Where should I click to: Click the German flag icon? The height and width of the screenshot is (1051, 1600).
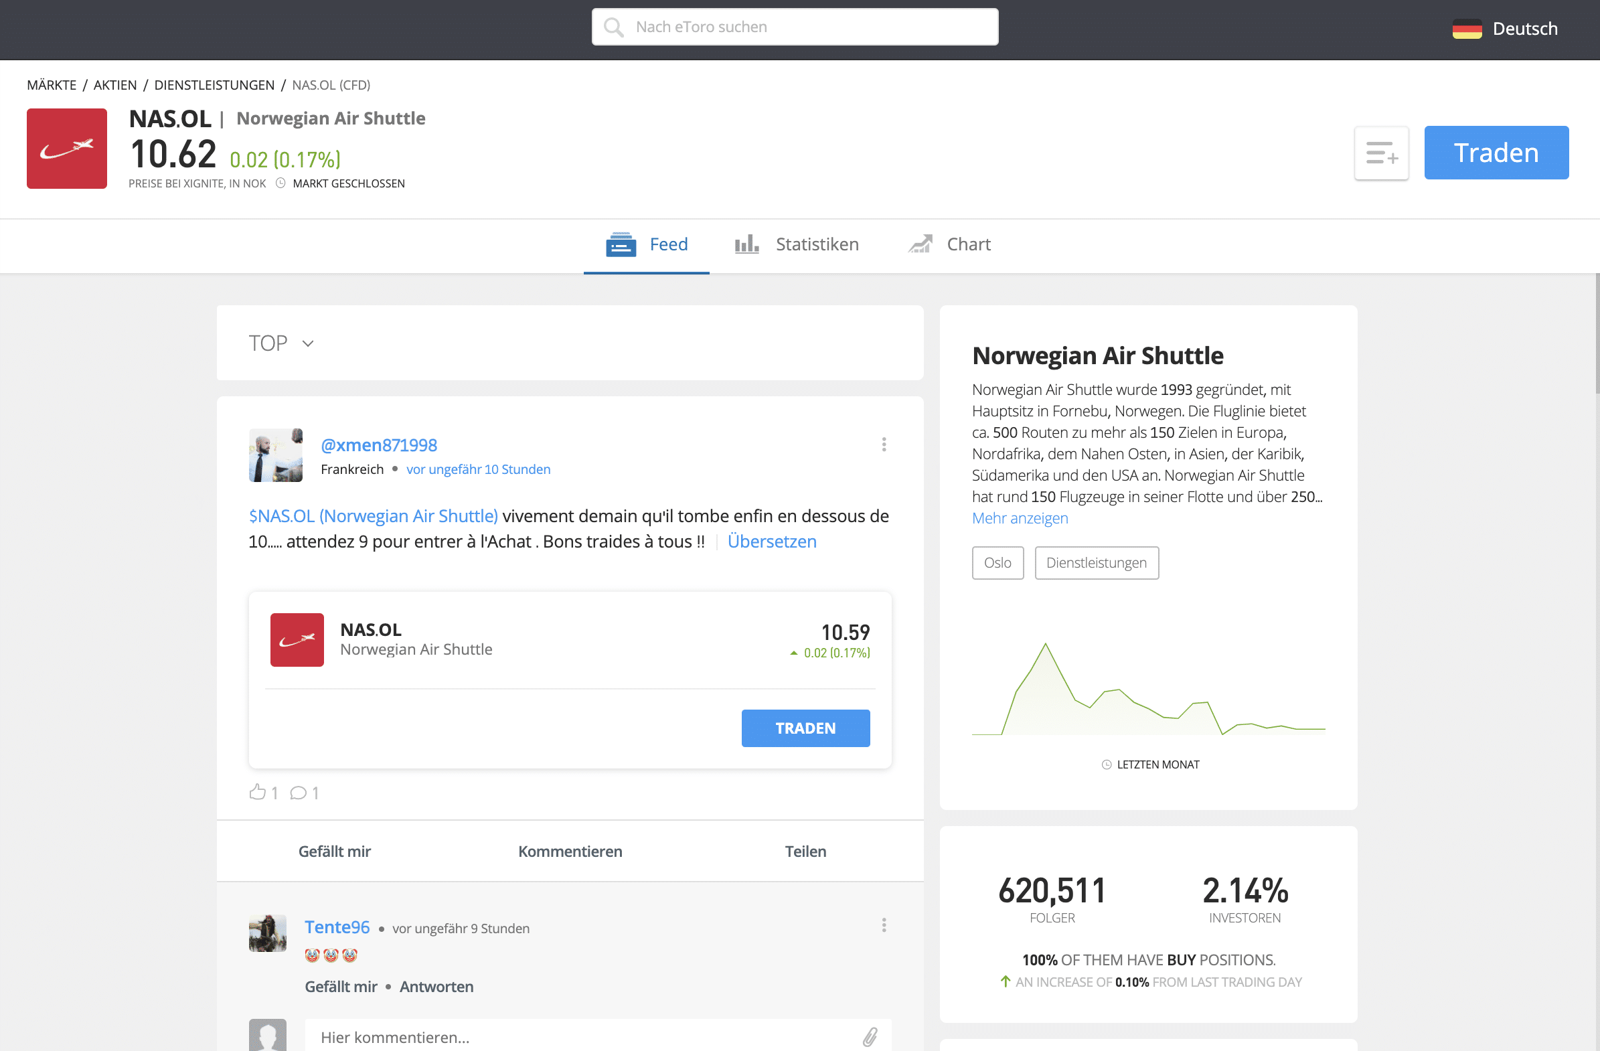[x=1467, y=29]
